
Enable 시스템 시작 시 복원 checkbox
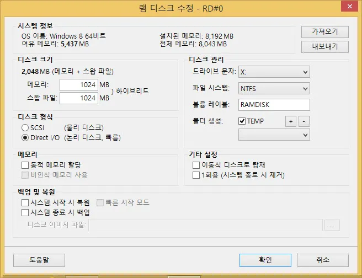pos(25,202)
